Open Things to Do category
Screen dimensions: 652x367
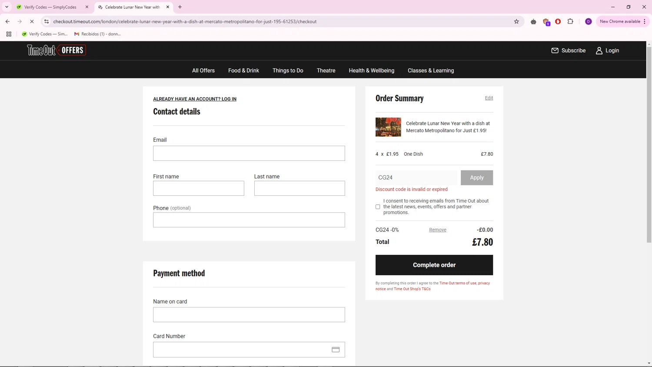[288, 70]
